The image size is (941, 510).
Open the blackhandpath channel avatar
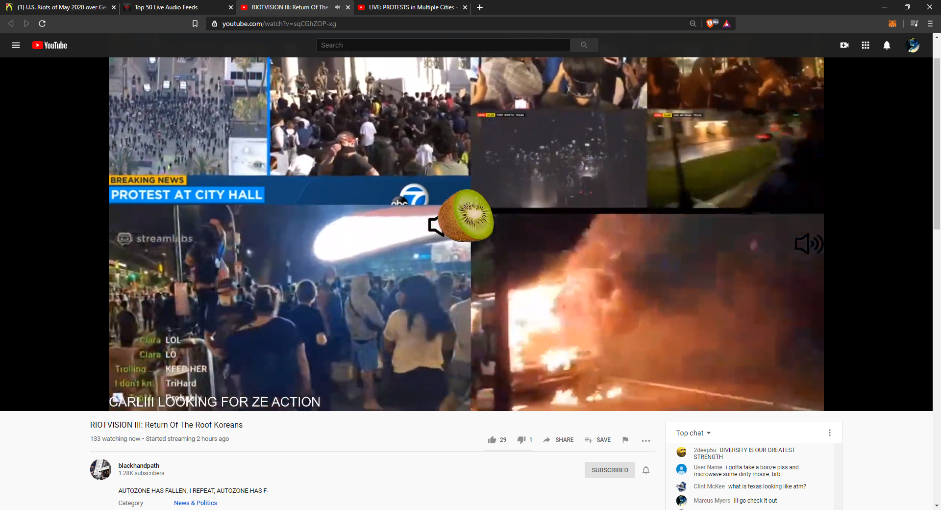(100, 469)
